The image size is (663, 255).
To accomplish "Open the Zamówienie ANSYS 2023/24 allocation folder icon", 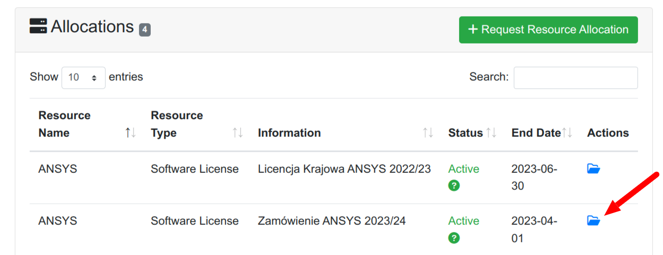I will (x=593, y=221).
